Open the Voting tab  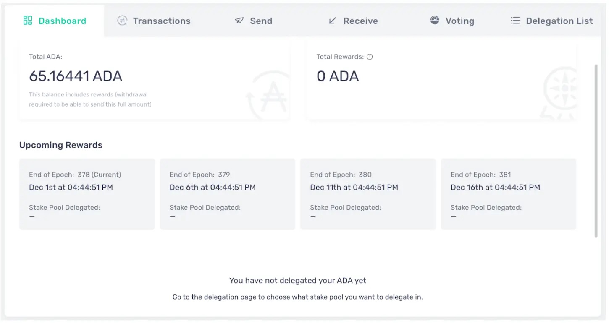[452, 21]
